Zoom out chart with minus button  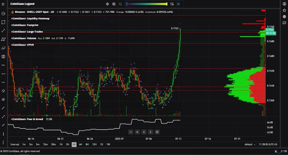coord(130,132)
